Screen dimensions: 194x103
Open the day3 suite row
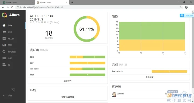(68, 57)
